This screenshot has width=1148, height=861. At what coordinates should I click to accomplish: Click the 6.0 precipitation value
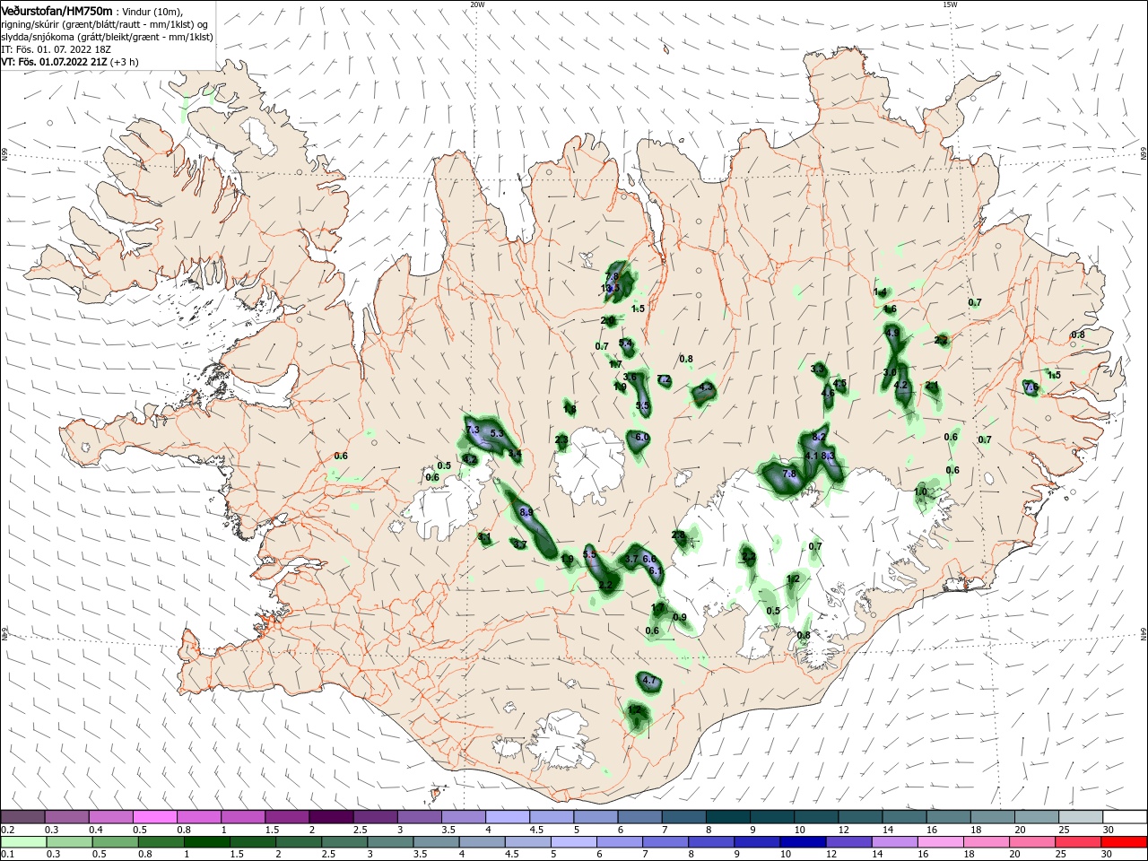(641, 438)
